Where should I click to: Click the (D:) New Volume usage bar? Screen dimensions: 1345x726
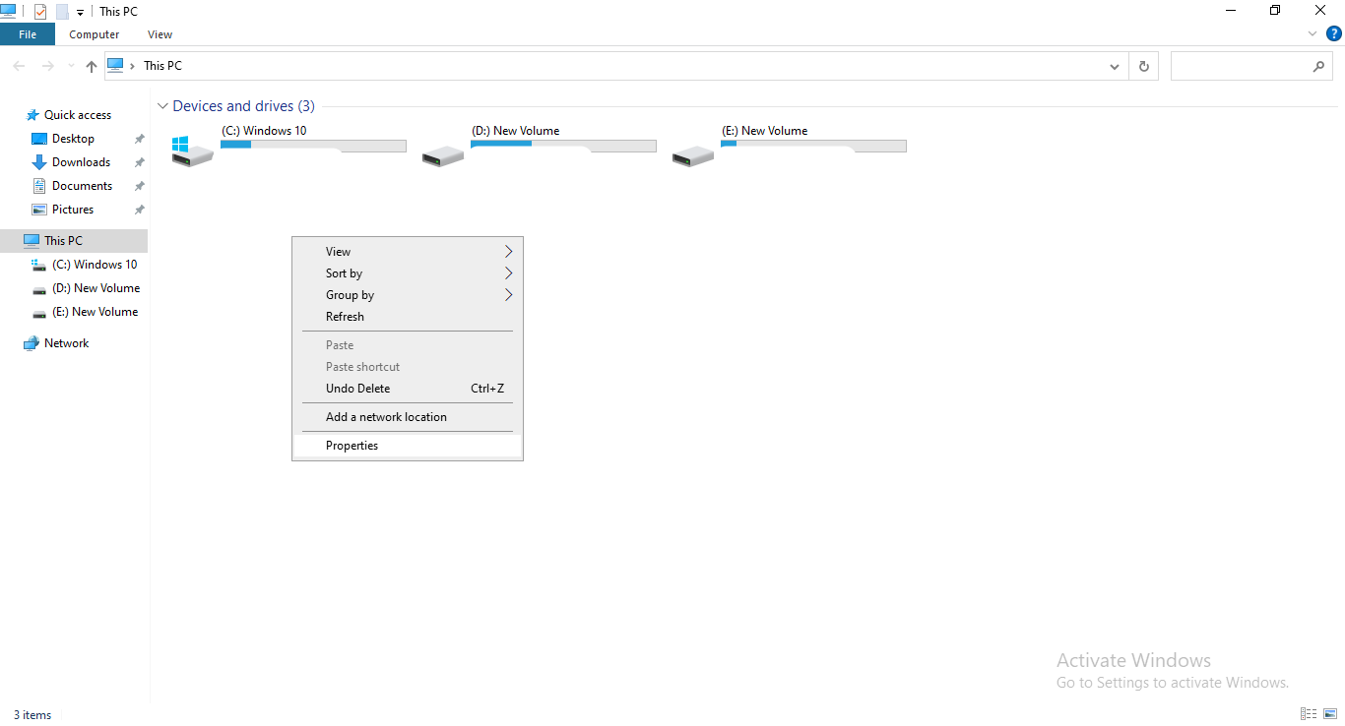(563, 146)
